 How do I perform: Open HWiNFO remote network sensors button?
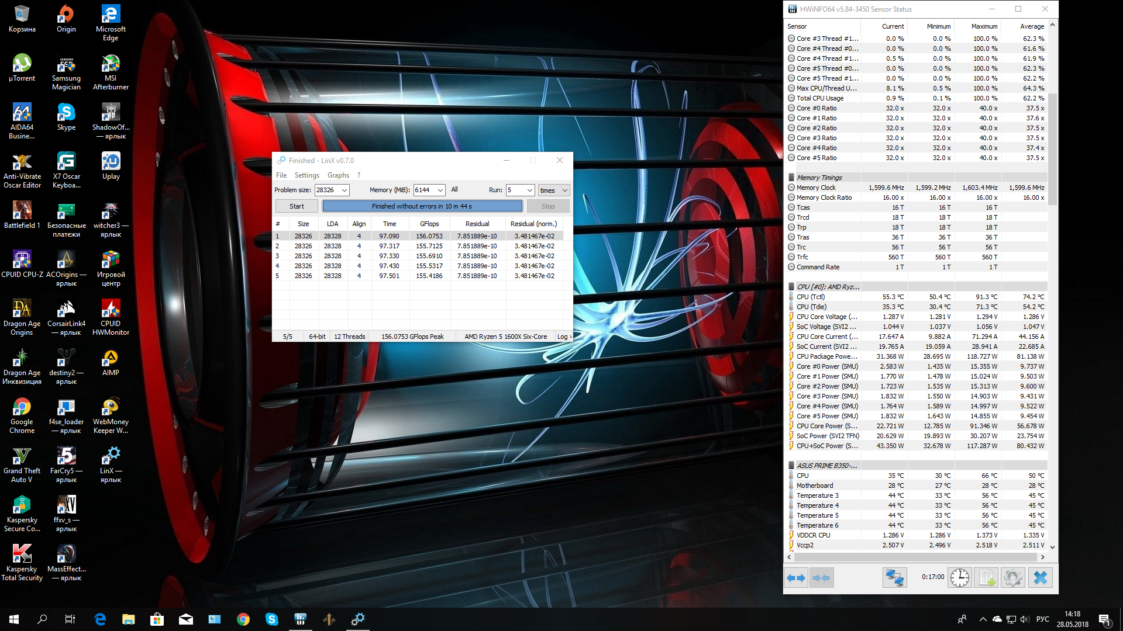pyautogui.click(x=894, y=578)
